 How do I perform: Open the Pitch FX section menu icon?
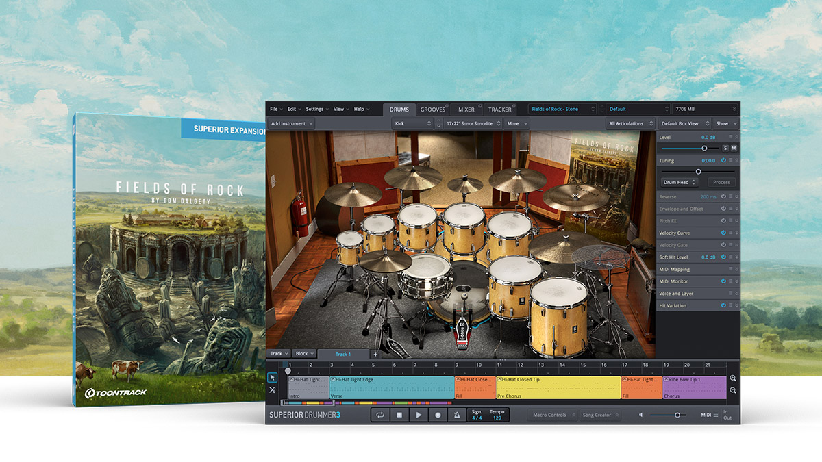730,221
